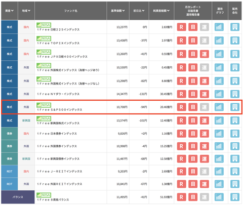Show 販売会社 for iFree JPX日経400インデックス
The height and width of the screenshot is (205, 243).
[x=235, y=54]
